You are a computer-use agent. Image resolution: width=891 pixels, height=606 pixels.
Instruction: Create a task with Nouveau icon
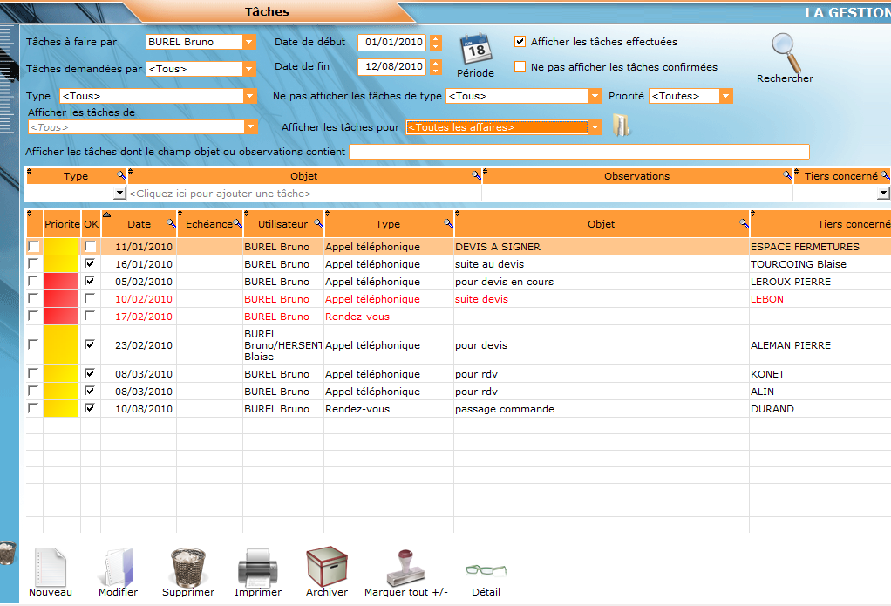click(50, 567)
